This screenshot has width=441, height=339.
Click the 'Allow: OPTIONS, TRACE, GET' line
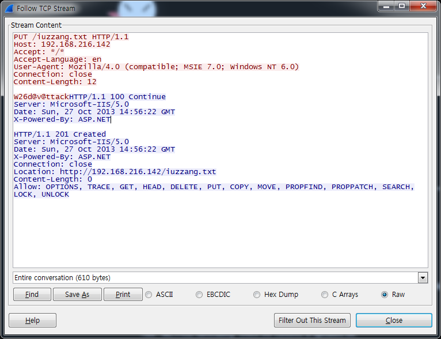coord(214,187)
